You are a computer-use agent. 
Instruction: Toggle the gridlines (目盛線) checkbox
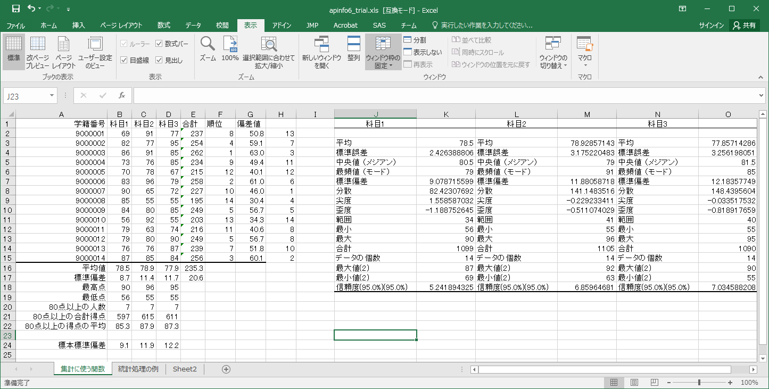pos(124,60)
